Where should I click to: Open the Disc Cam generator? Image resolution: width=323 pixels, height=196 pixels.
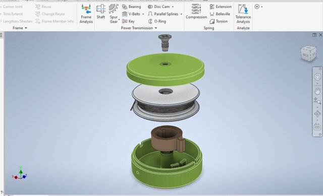coord(159,7)
